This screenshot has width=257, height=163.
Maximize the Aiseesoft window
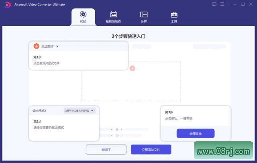click(243, 4)
